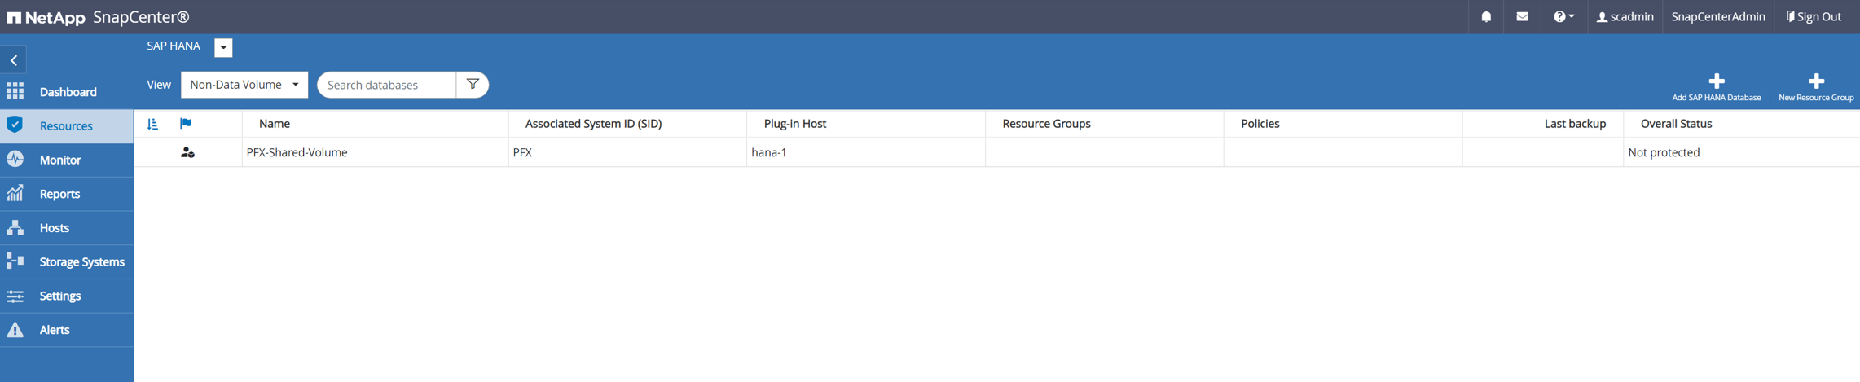The image size is (1860, 382).
Task: Click Add SAP HANA Database plus icon
Action: (x=1716, y=81)
